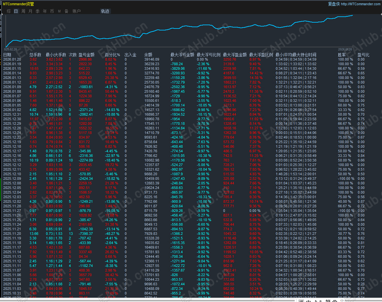
Task: Click the 最大浮亏金额 column header
Action: coord(182,55)
